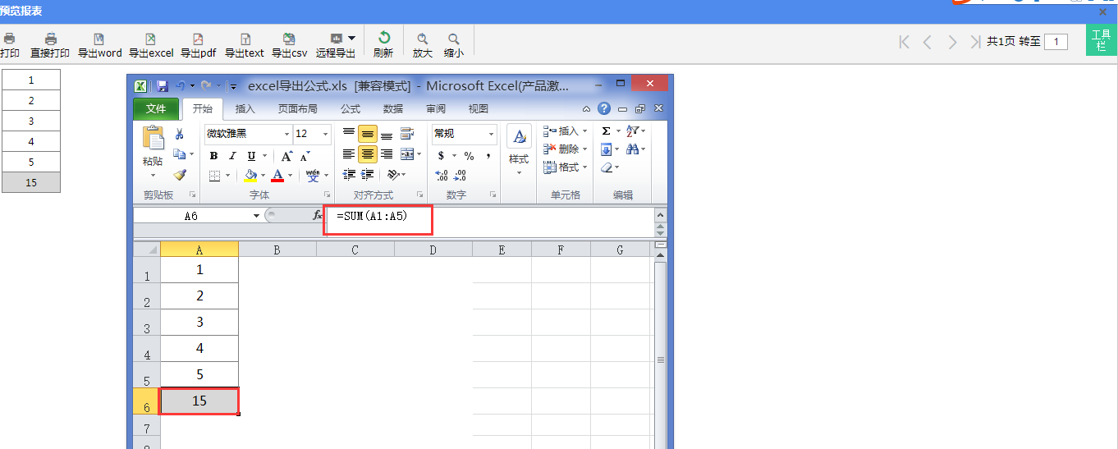Screen dimensions: 1118x449
Task: Print directly using 直接打印 icon
Action: pyautogui.click(x=50, y=39)
